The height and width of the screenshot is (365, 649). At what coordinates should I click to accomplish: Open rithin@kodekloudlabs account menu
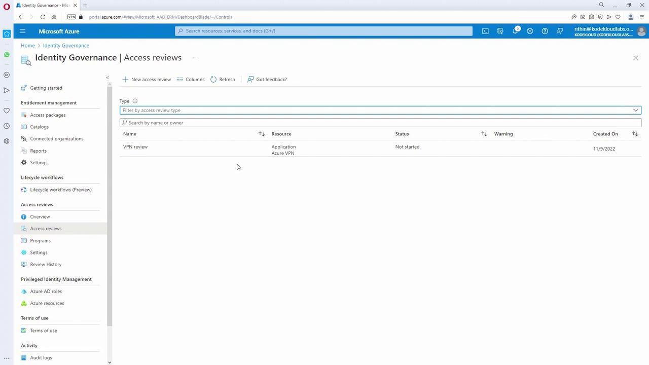(603, 31)
